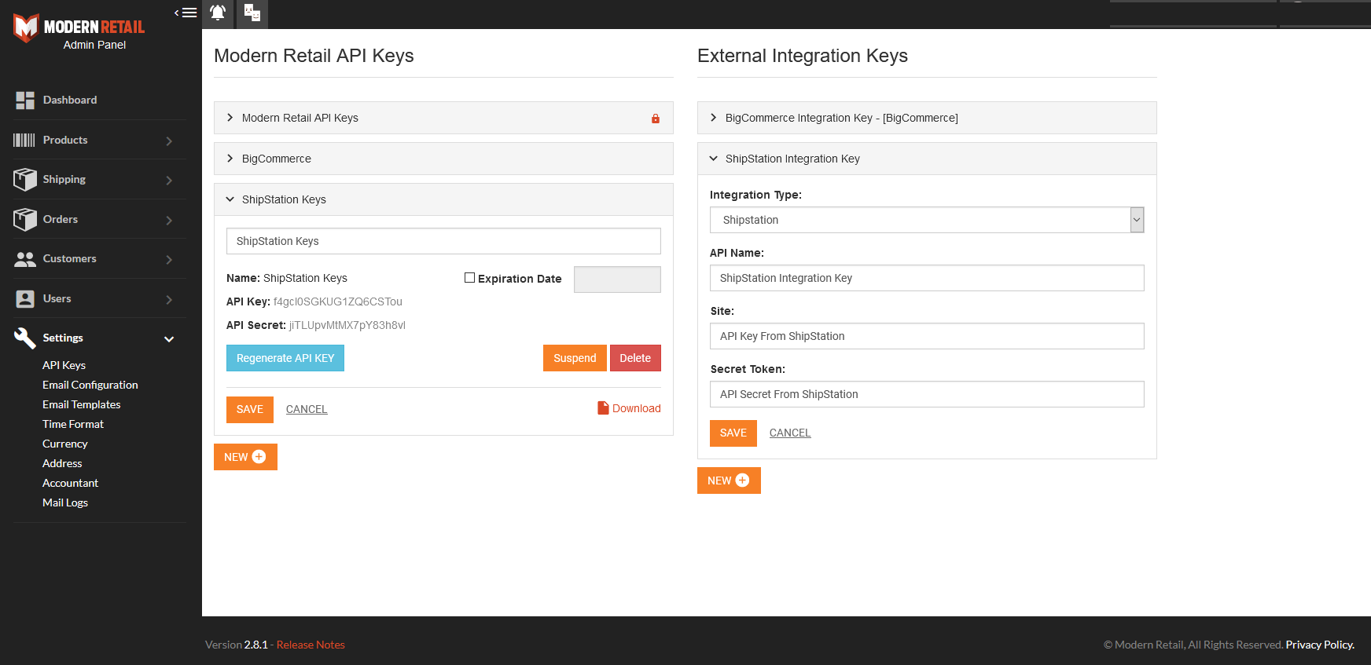Open Address settings
1371x665 pixels.
62,463
